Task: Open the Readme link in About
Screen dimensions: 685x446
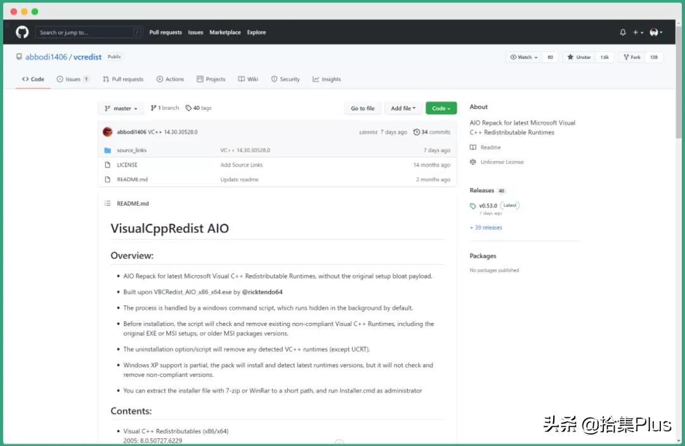Action: (x=490, y=148)
